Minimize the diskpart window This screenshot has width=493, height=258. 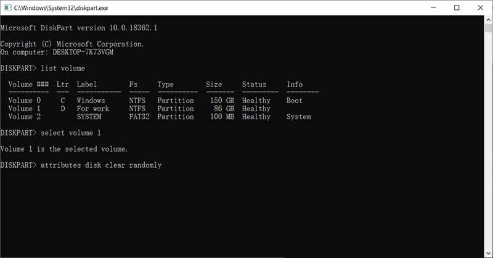433,7
